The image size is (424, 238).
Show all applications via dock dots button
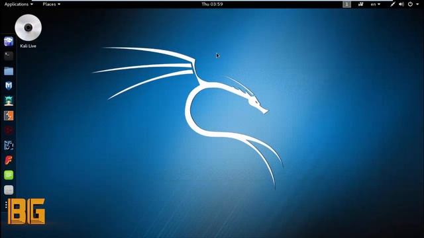pyautogui.click(x=6, y=205)
